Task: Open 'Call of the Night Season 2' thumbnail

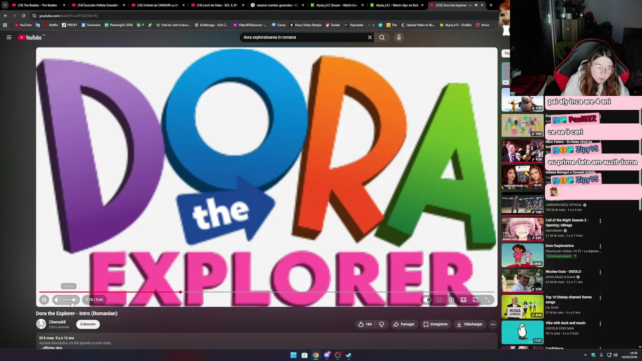Action: [522, 229]
